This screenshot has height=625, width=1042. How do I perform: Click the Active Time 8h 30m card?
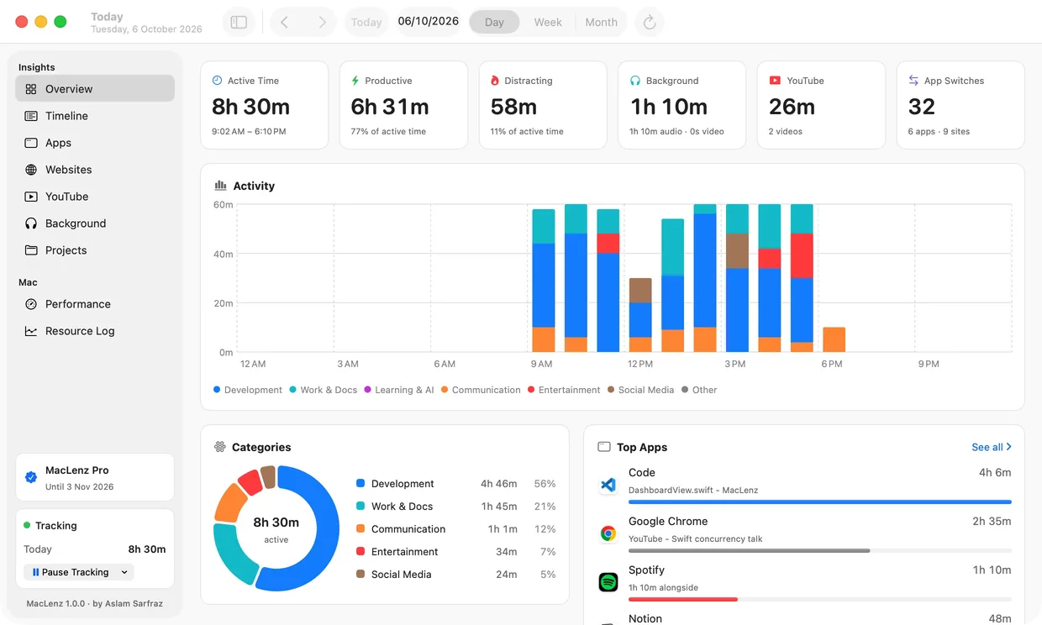(x=265, y=105)
